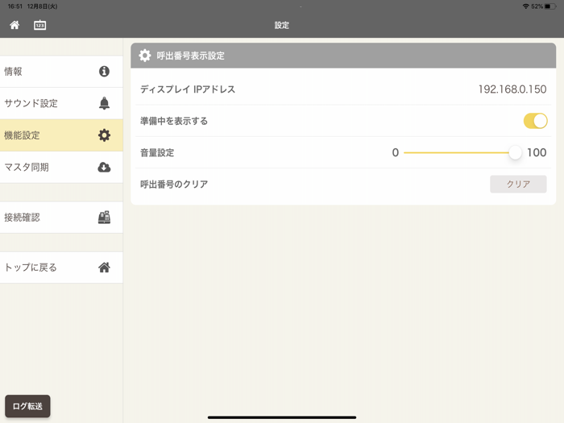Open the サウンド設定 menu item
This screenshot has width=564, height=423.
[61, 103]
